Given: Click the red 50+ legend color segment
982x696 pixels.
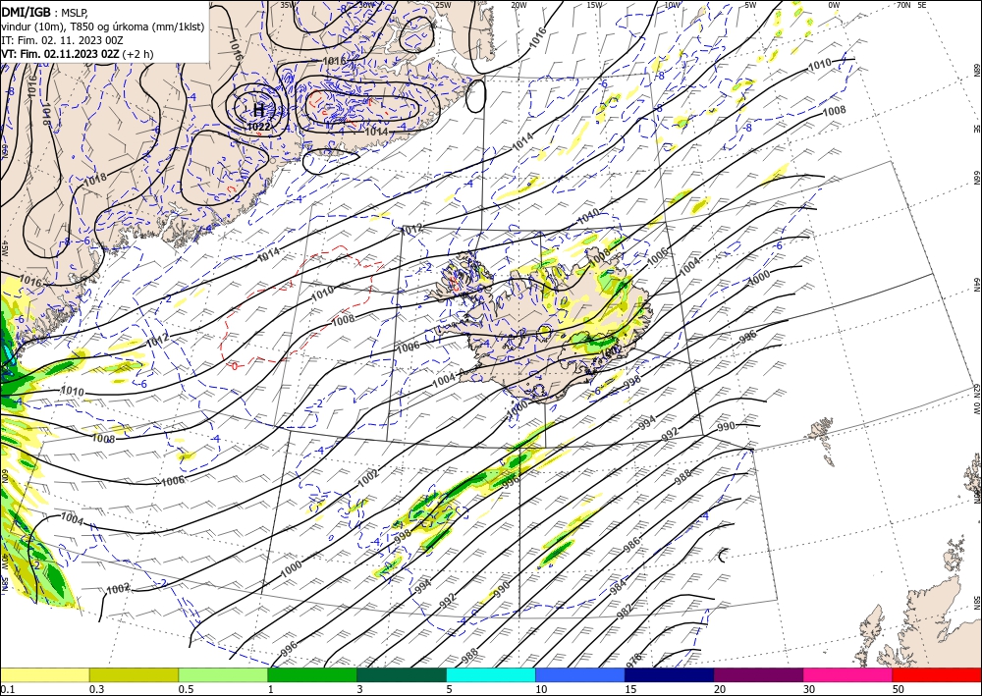Looking at the screenshot, I should 937,674.
